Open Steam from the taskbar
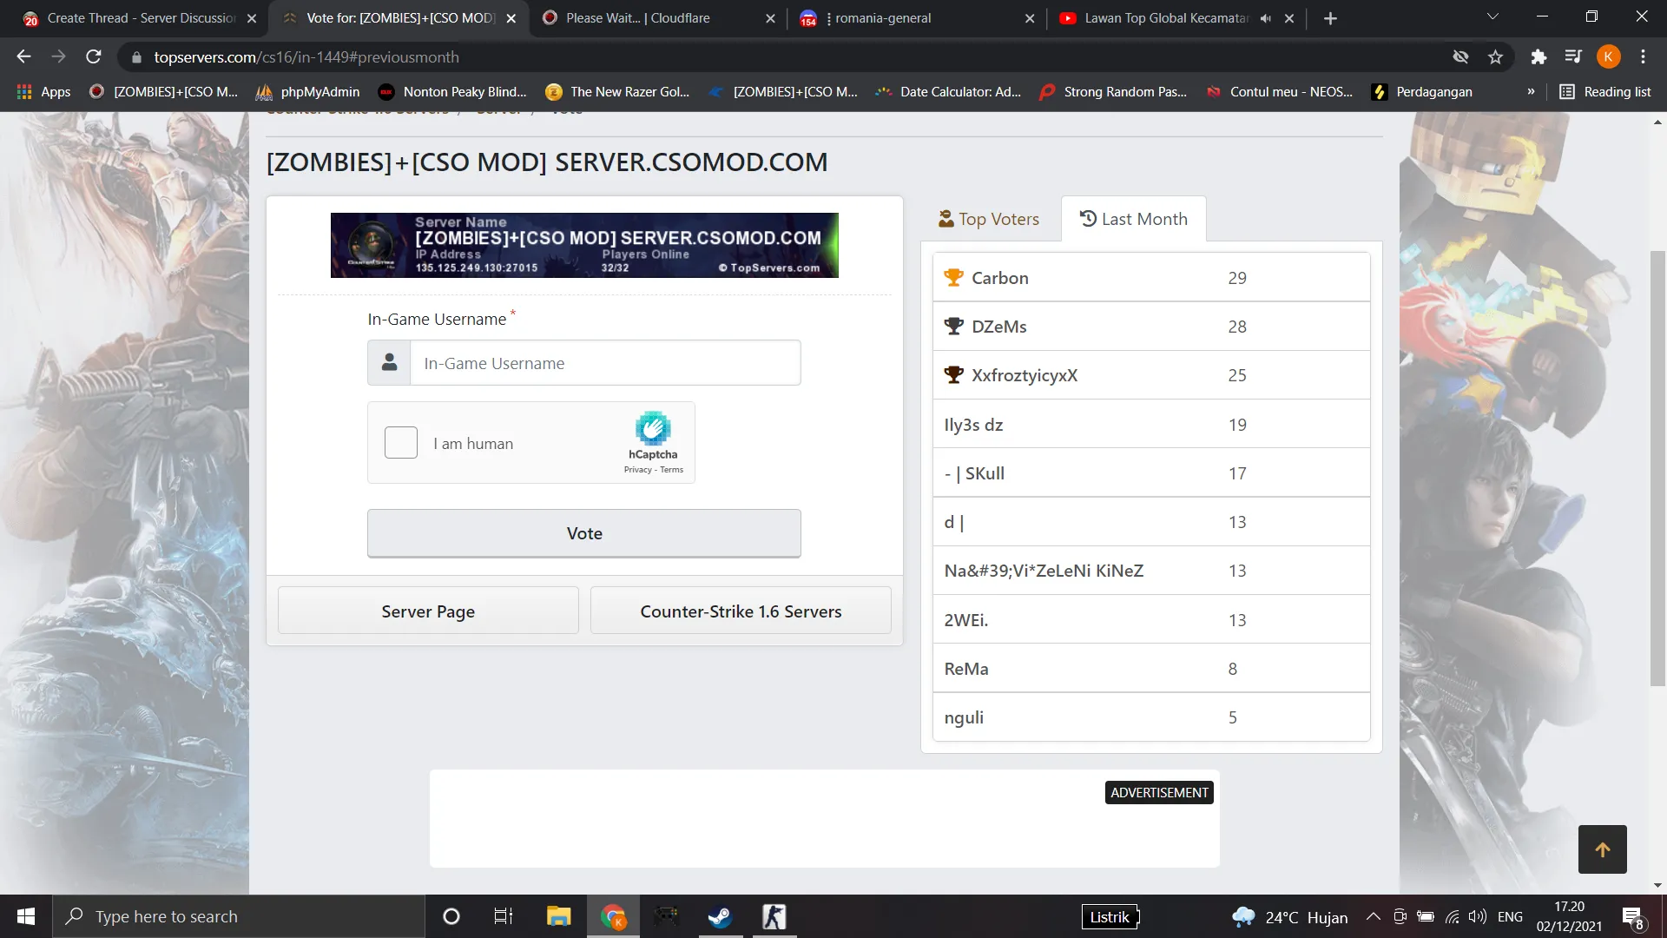Screen dimensions: 1667x938 pos(720,916)
